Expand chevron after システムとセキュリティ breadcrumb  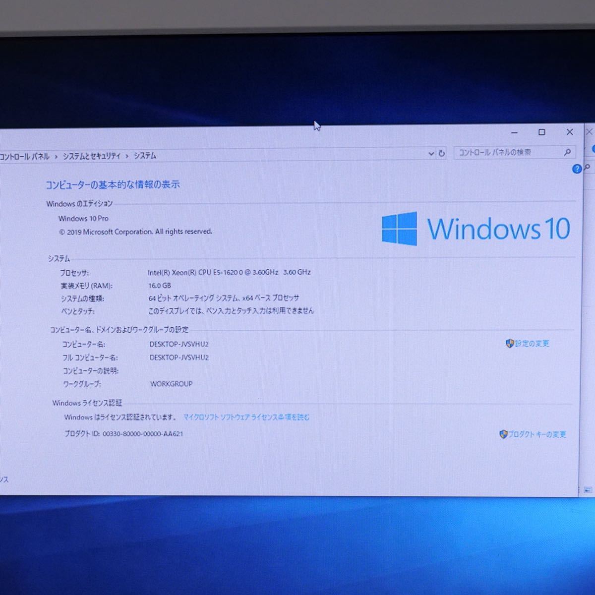(127, 156)
